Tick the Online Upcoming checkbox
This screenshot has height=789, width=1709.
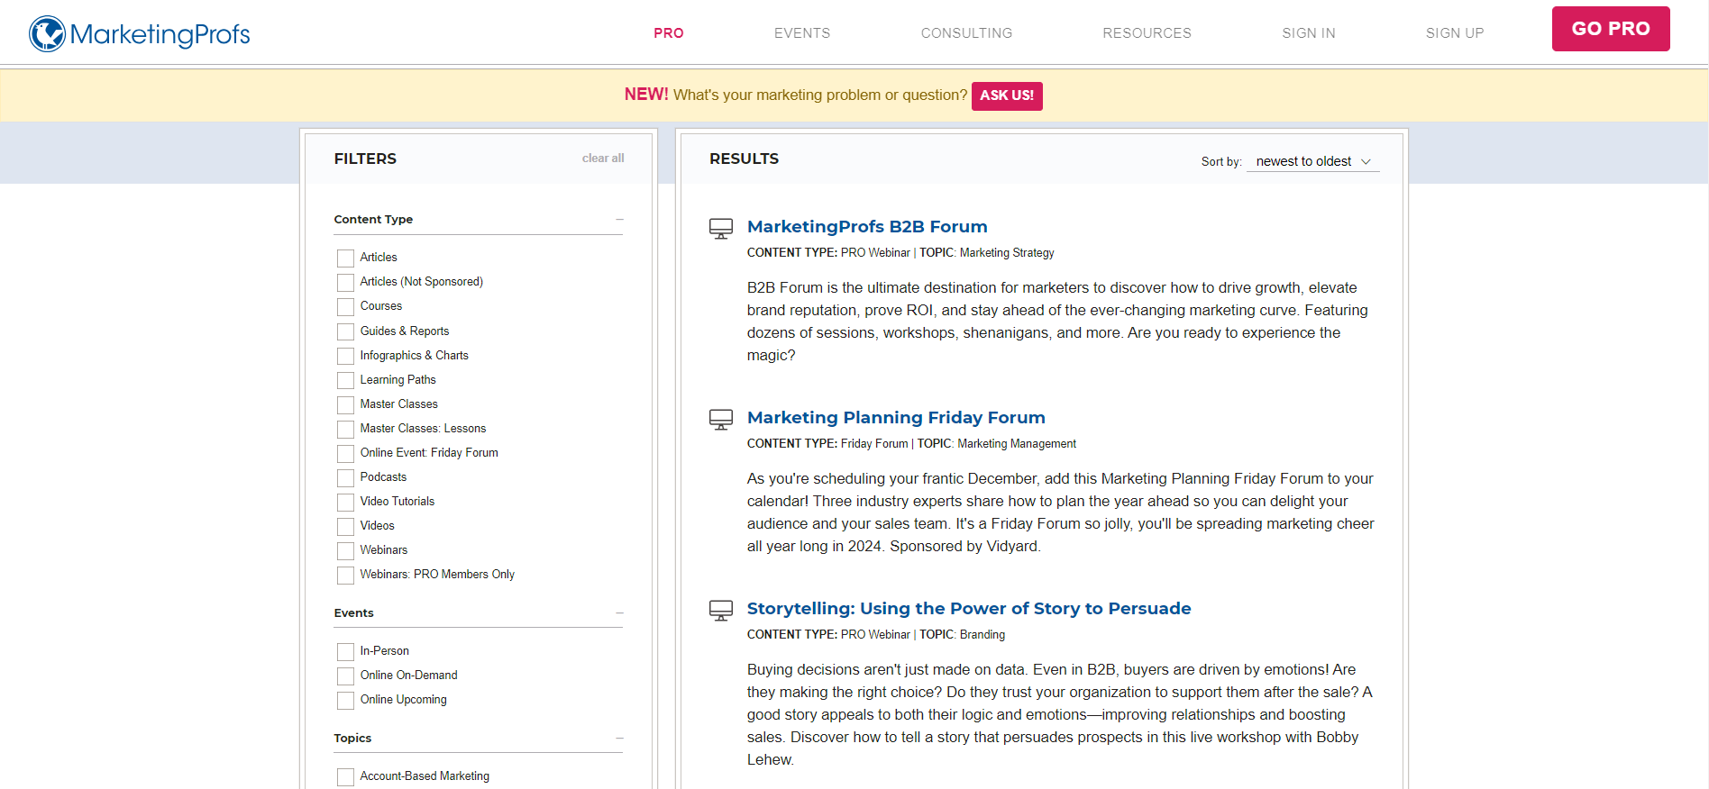tap(345, 701)
